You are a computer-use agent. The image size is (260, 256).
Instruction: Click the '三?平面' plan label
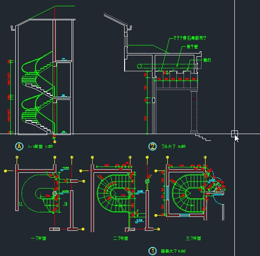[x=193, y=238]
